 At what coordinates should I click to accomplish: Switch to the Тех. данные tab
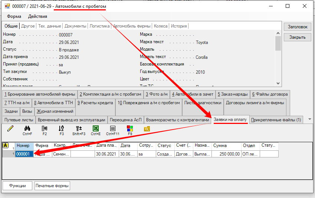click(x=49, y=26)
